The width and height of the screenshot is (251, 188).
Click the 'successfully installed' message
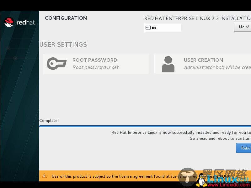pyautogui.click(x=181, y=133)
